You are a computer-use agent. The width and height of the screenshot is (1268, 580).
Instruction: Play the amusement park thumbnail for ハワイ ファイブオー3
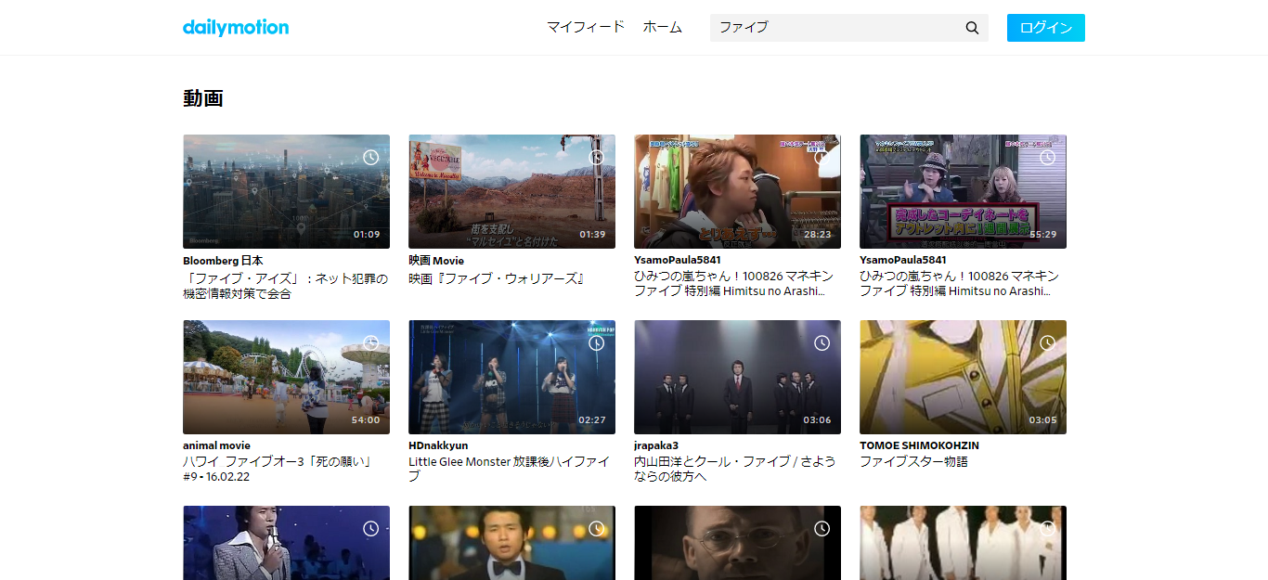(x=286, y=377)
